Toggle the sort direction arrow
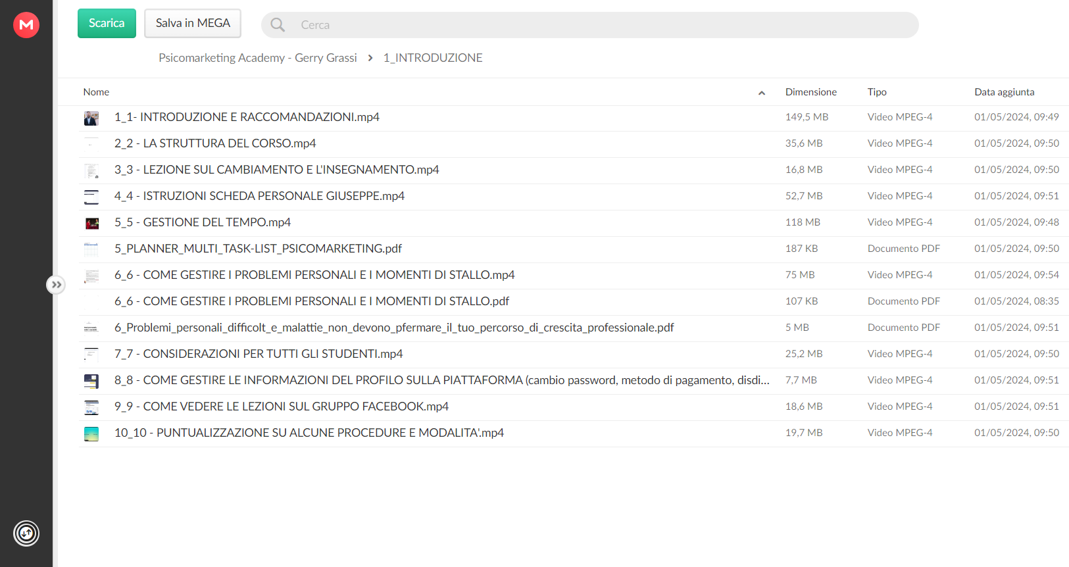 762,93
